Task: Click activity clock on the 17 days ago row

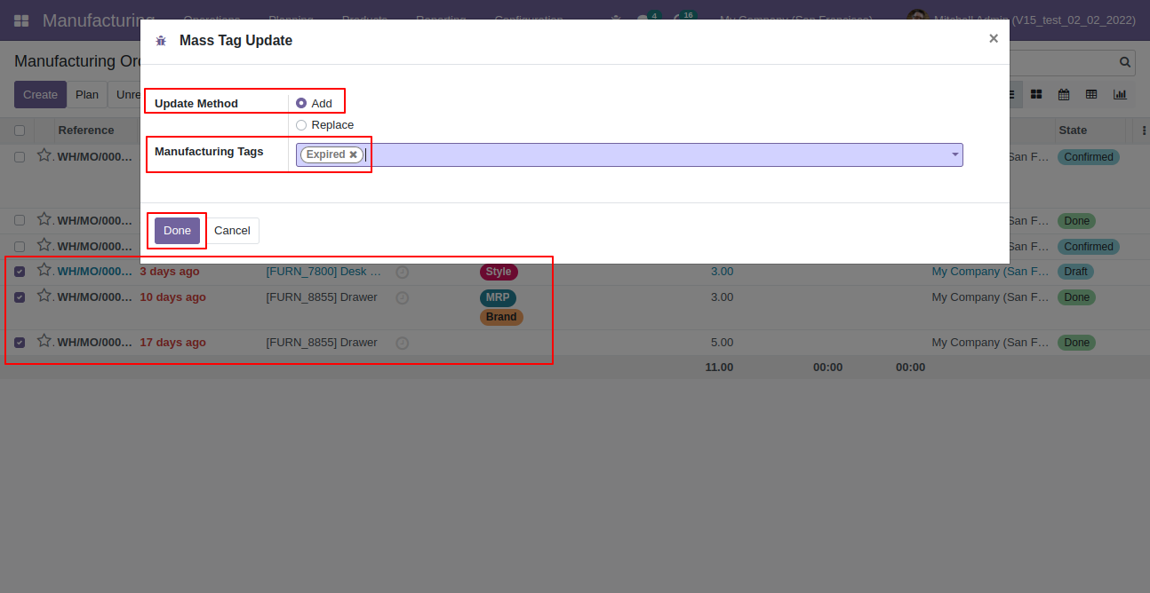Action: (x=402, y=343)
